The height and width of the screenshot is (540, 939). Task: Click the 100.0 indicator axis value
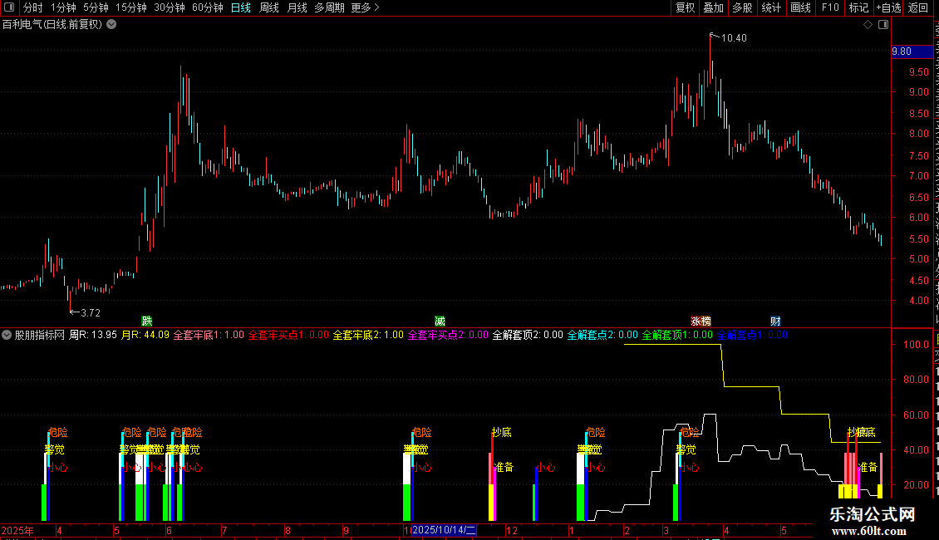pos(916,345)
